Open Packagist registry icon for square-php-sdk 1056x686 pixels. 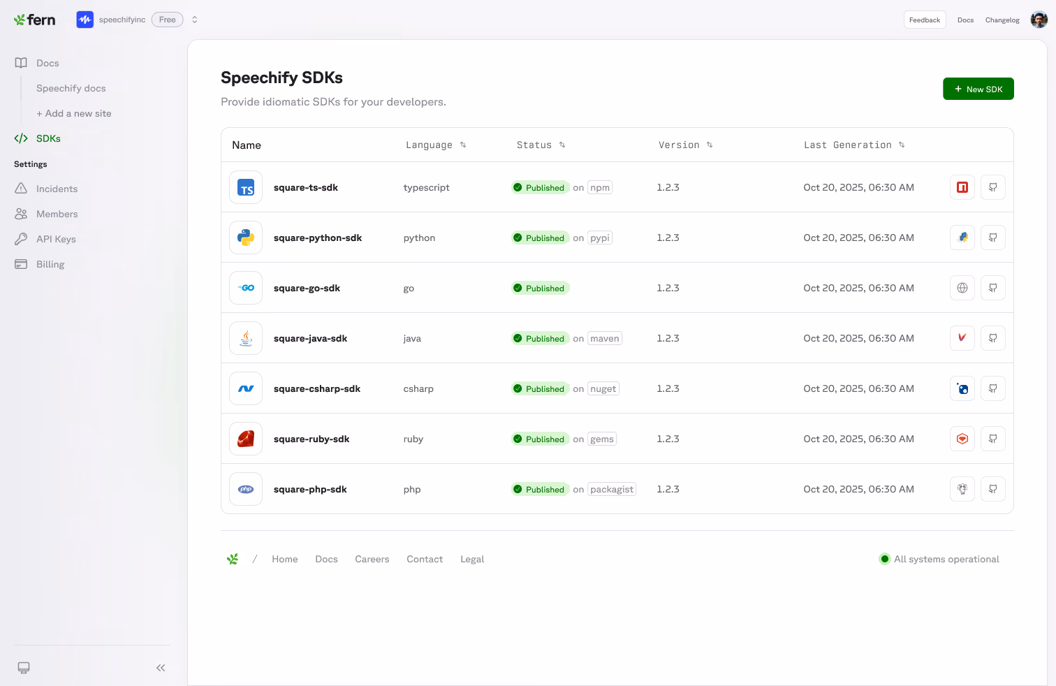click(962, 489)
